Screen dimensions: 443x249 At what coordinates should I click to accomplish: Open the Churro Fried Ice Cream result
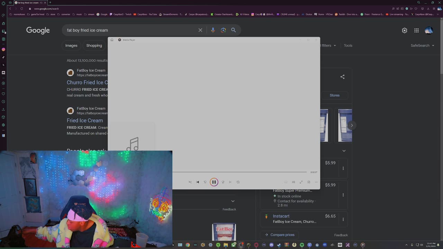coord(87,82)
